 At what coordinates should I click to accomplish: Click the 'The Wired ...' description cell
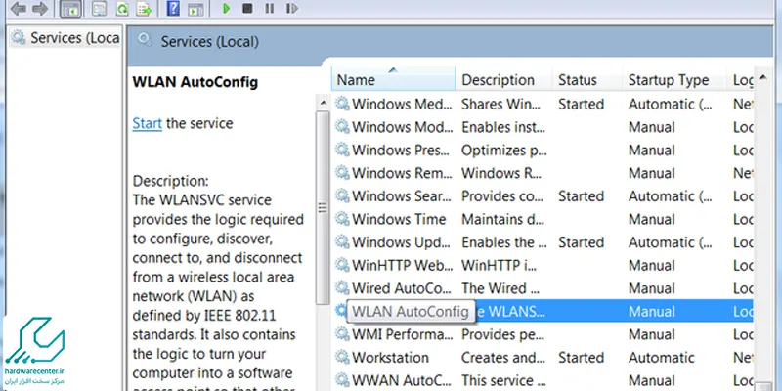click(x=500, y=288)
